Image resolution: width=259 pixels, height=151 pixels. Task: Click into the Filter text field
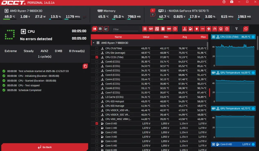[125, 29]
